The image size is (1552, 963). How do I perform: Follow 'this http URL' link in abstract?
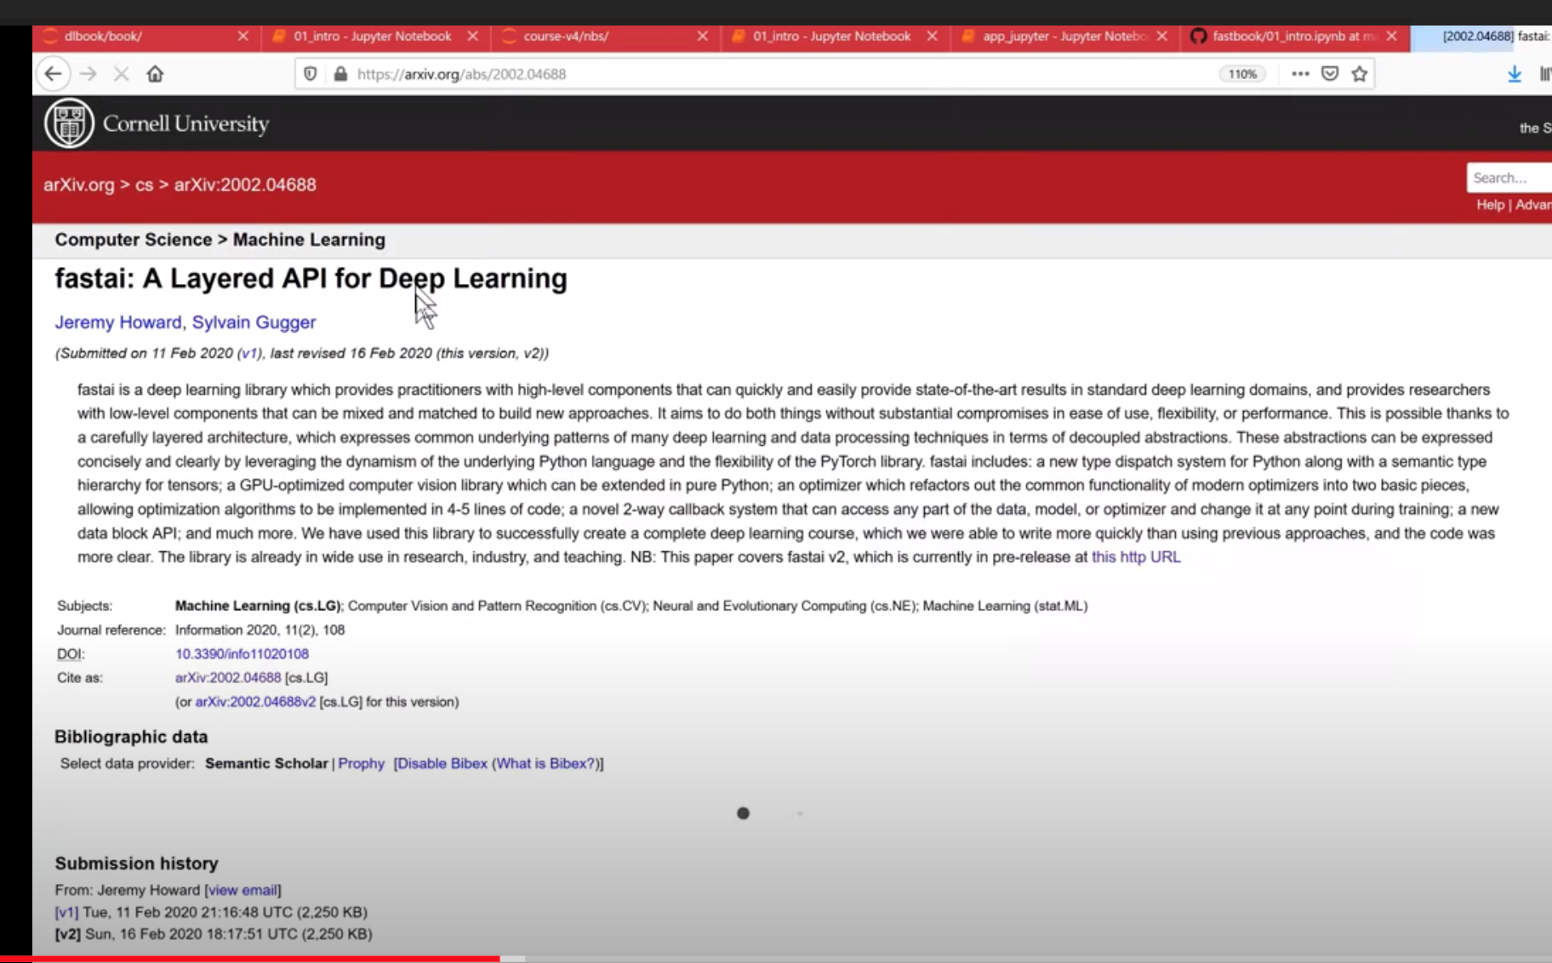pos(1136,557)
